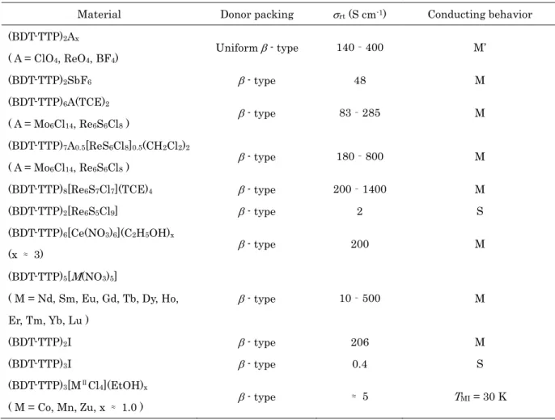Click the TMI = 30 K cell
The width and height of the screenshot is (555, 420).
pos(481,397)
